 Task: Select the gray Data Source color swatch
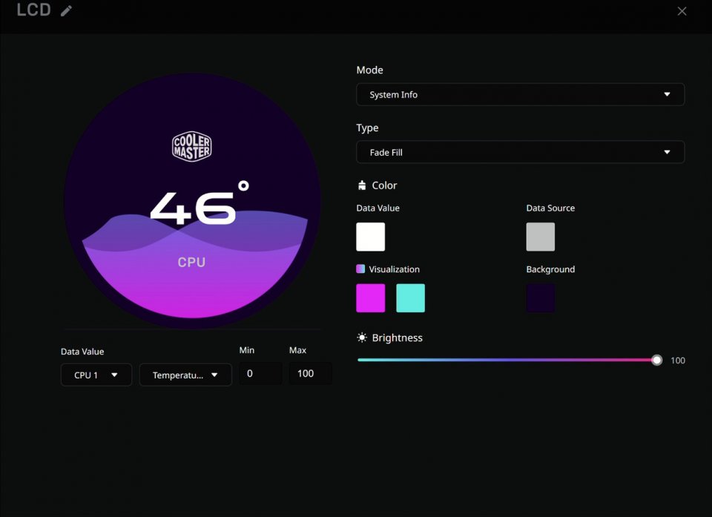(541, 237)
